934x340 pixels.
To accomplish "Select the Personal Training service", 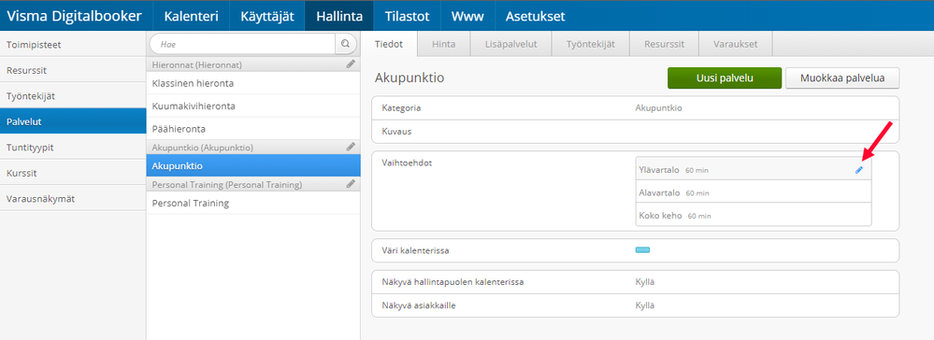I will pyautogui.click(x=253, y=203).
